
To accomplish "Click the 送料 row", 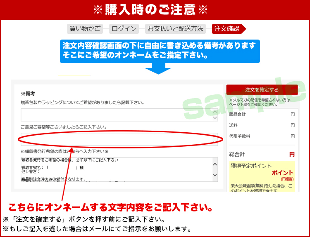I will pyautogui.click(x=262, y=125).
